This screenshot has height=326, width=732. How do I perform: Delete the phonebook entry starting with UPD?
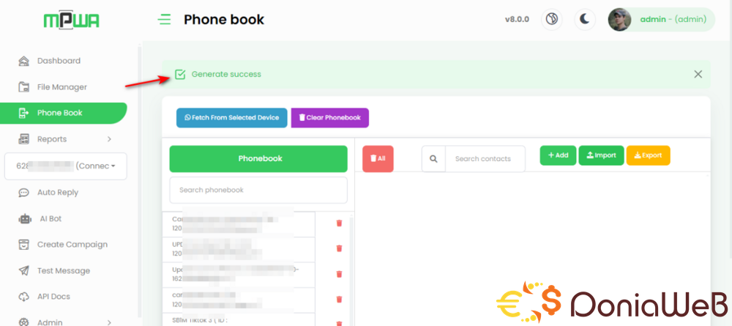tap(340, 248)
